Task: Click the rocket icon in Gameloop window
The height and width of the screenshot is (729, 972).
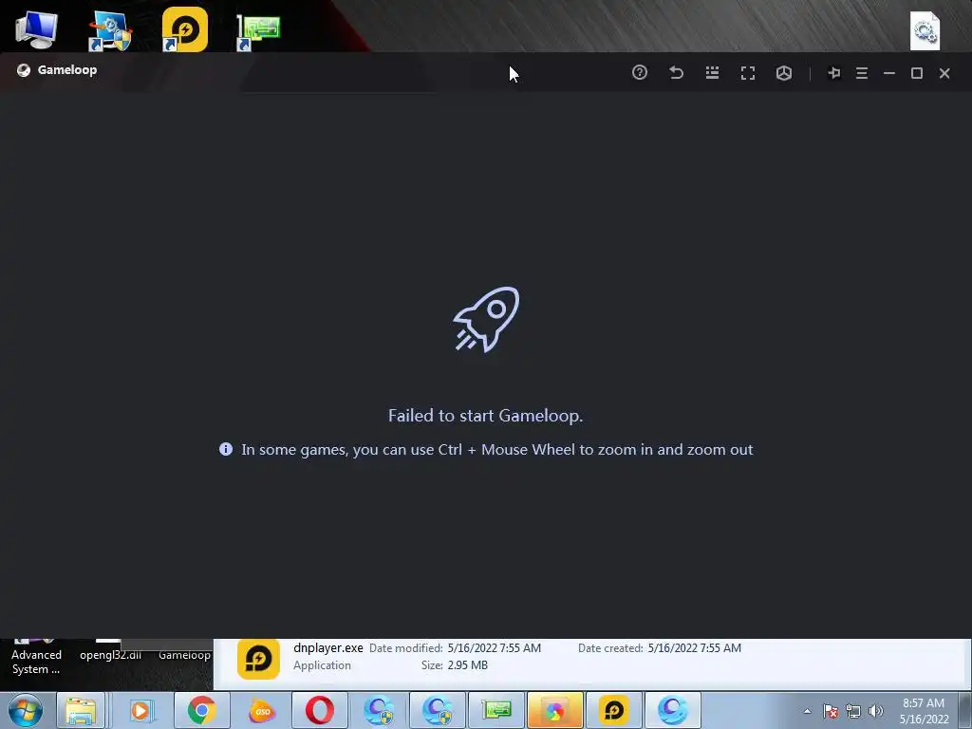Action: [x=486, y=319]
